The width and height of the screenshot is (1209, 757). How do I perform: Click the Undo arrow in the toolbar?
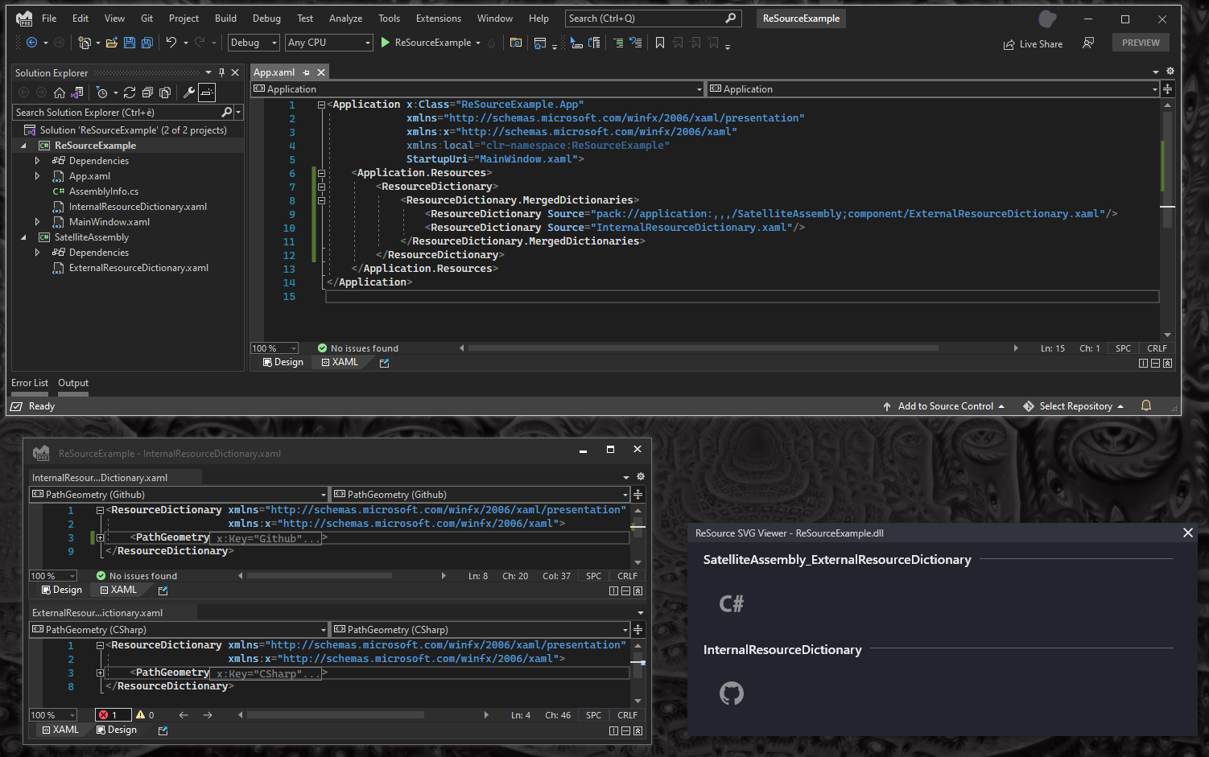[x=171, y=43]
